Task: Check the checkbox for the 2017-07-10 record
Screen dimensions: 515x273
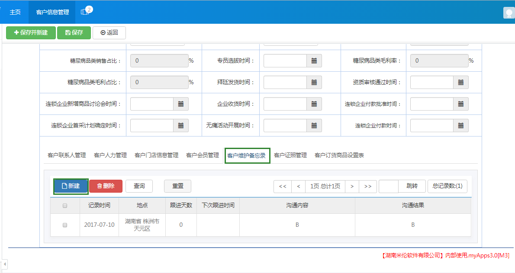Action: click(65, 225)
